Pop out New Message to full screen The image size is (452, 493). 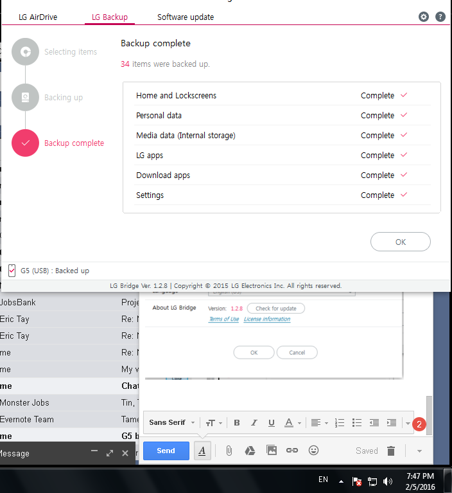[110, 453]
